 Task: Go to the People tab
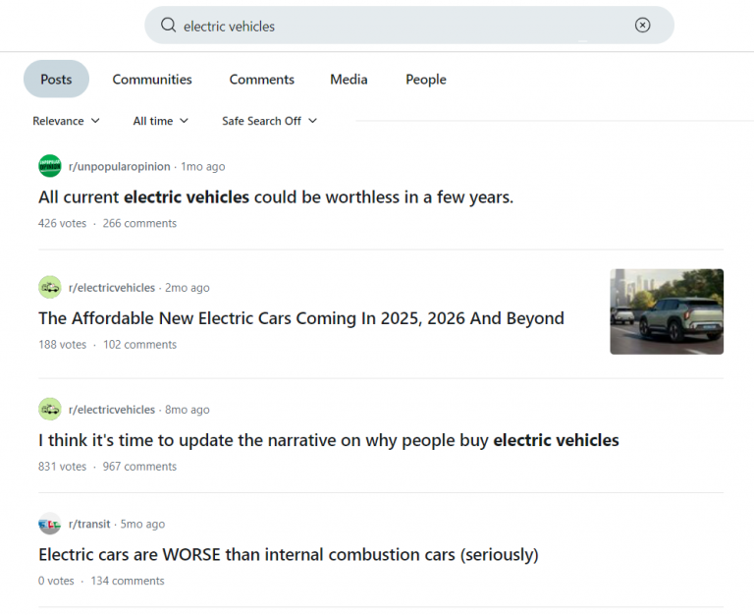click(425, 80)
